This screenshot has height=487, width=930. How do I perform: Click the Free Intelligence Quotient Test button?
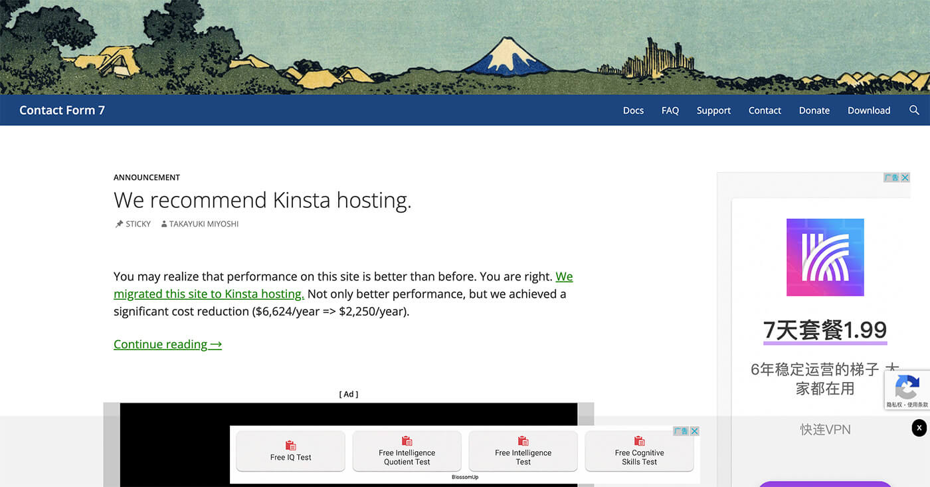tap(407, 451)
